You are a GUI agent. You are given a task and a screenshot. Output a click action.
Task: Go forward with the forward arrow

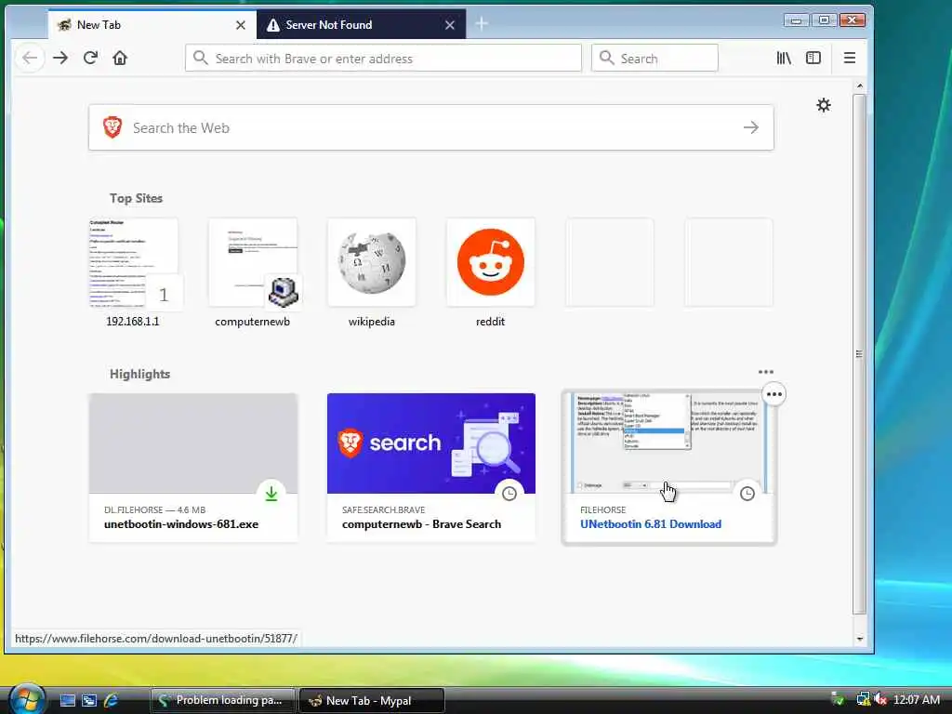point(60,59)
